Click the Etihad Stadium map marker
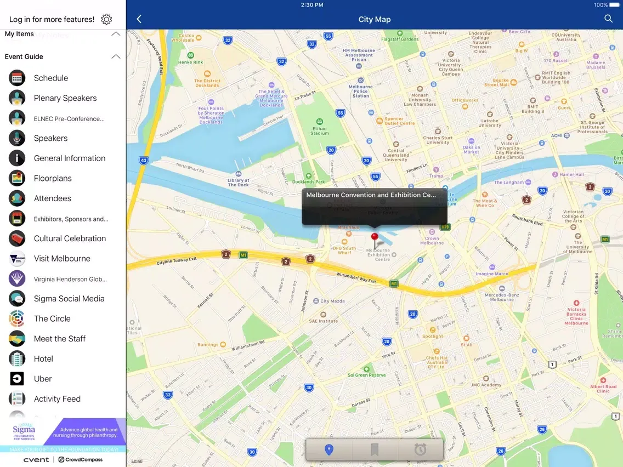The width and height of the screenshot is (623, 467). pos(319,122)
